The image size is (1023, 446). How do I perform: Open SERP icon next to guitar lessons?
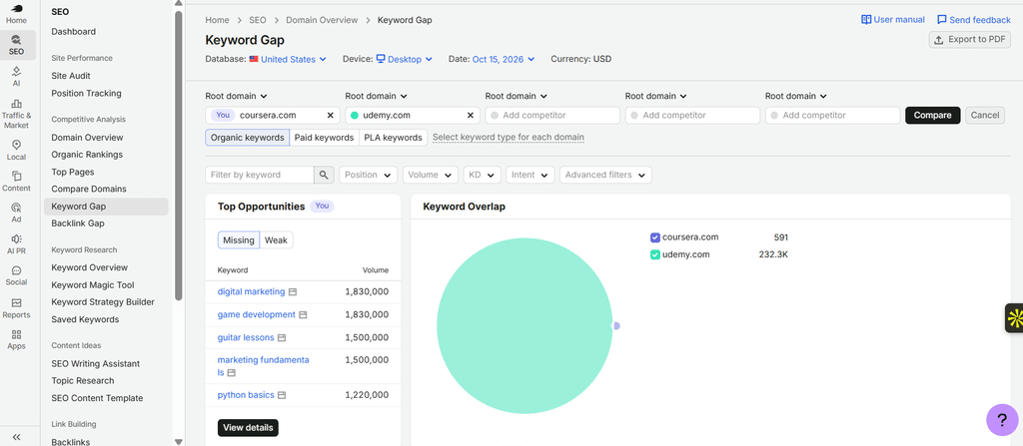pos(282,338)
